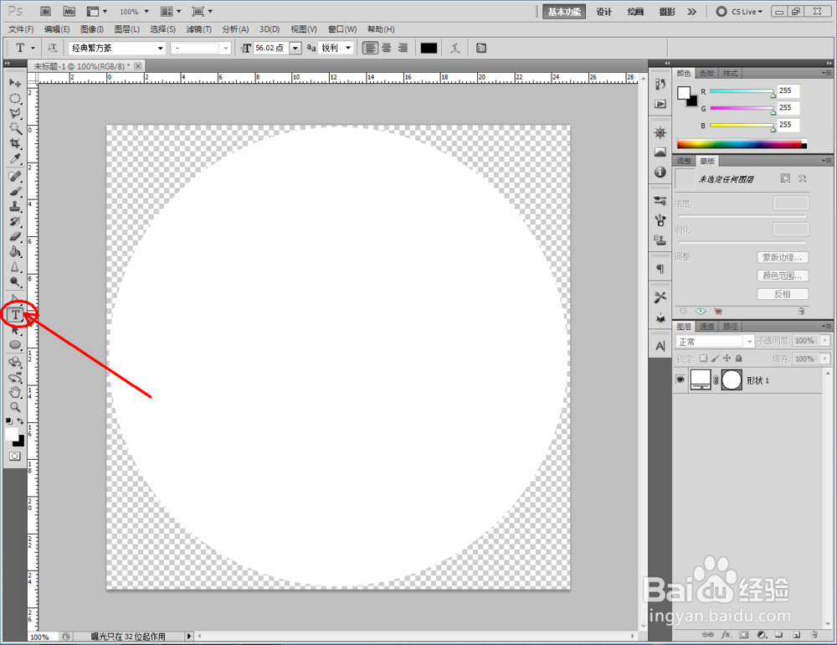The height and width of the screenshot is (645, 837).
Task: Open the Info panel icon
Action: [660, 172]
